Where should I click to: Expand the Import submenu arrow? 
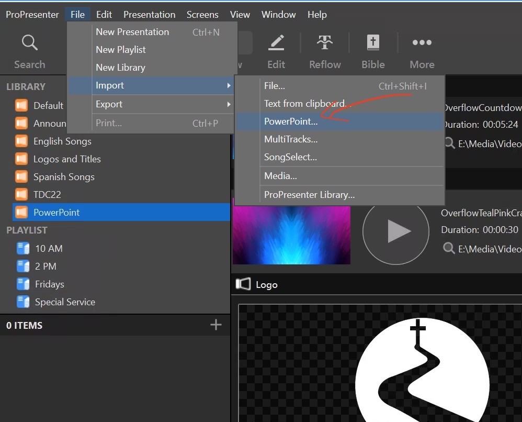click(x=229, y=86)
